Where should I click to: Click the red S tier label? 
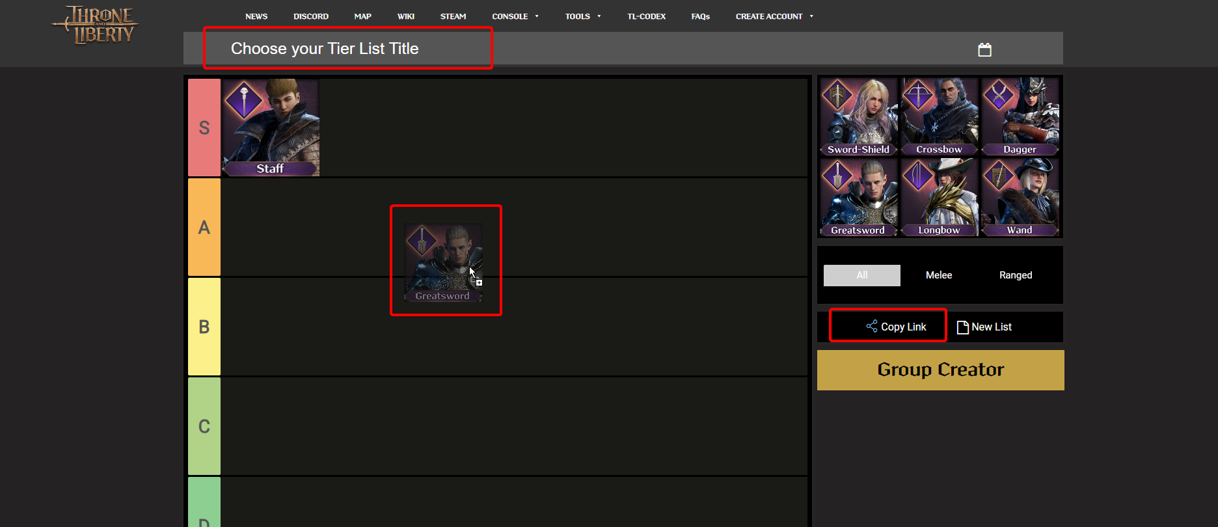coord(204,128)
